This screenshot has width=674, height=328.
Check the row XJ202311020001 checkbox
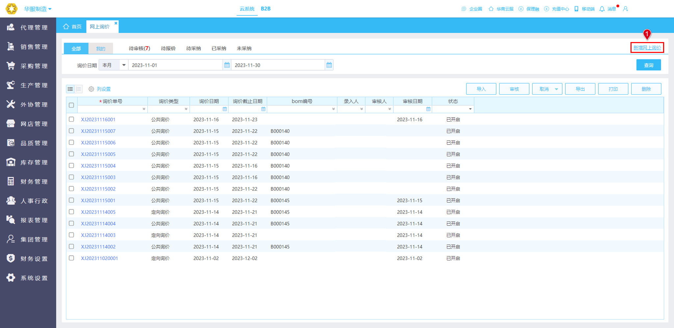click(71, 258)
